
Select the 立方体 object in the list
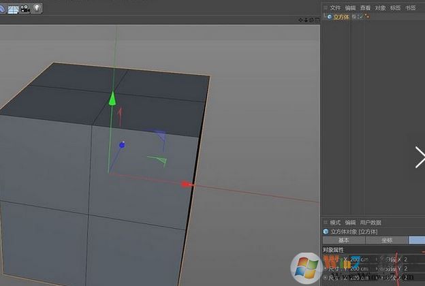[x=341, y=16]
